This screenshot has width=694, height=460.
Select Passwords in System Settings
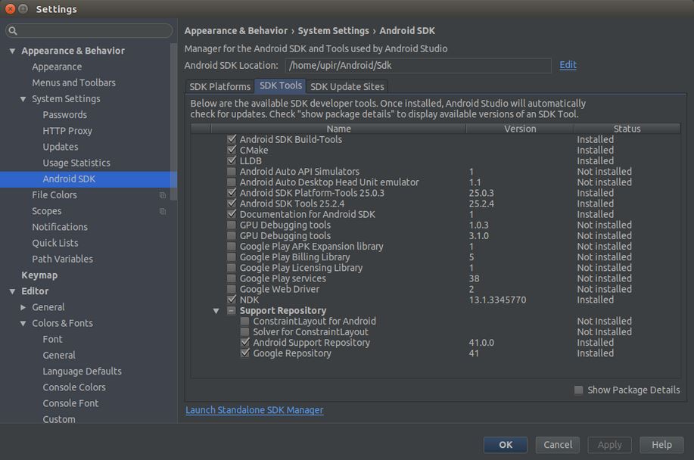[64, 115]
